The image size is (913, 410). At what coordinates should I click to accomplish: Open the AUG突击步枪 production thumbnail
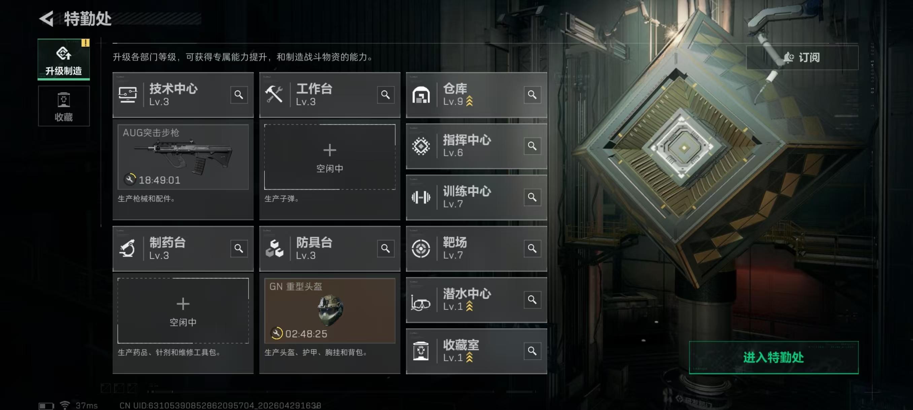coord(183,157)
